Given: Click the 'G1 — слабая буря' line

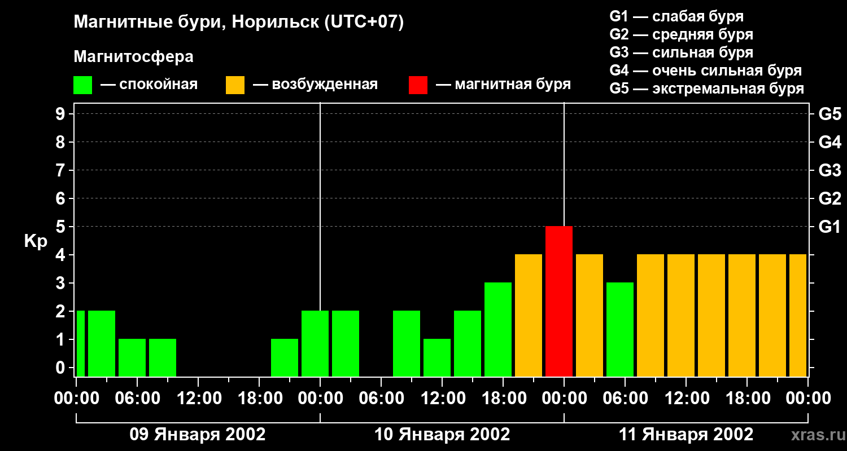Looking at the screenshot, I should point(676,16).
